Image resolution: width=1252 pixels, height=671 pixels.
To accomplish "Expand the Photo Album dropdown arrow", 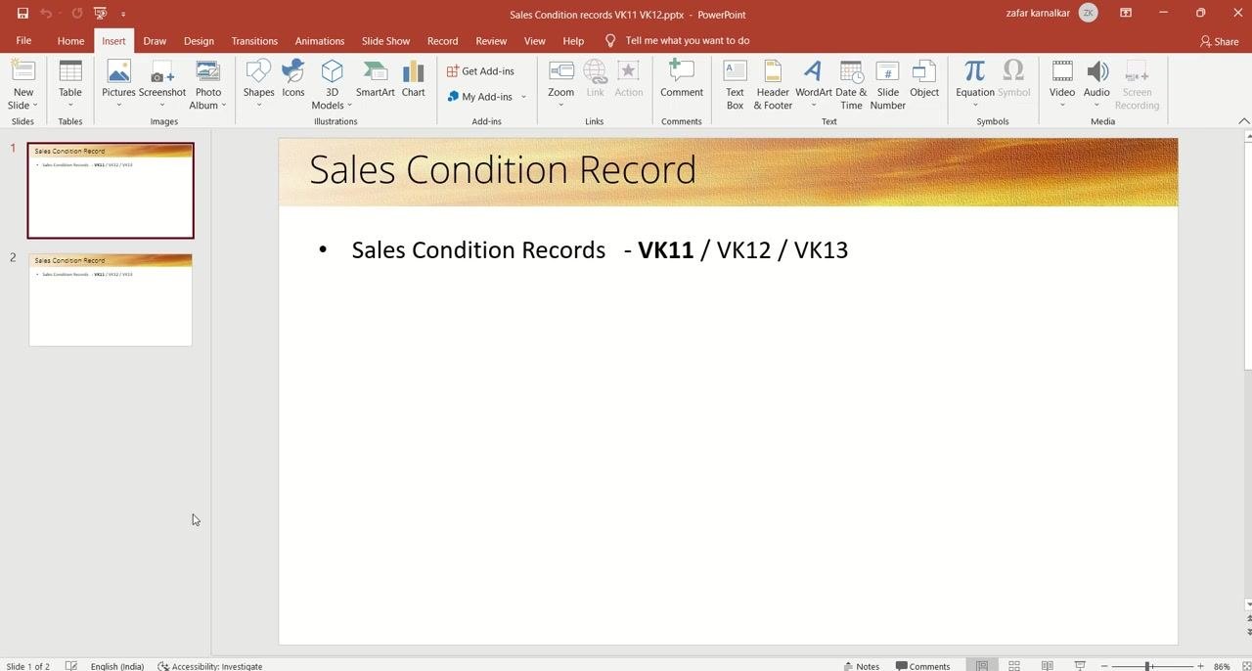I will (x=223, y=106).
